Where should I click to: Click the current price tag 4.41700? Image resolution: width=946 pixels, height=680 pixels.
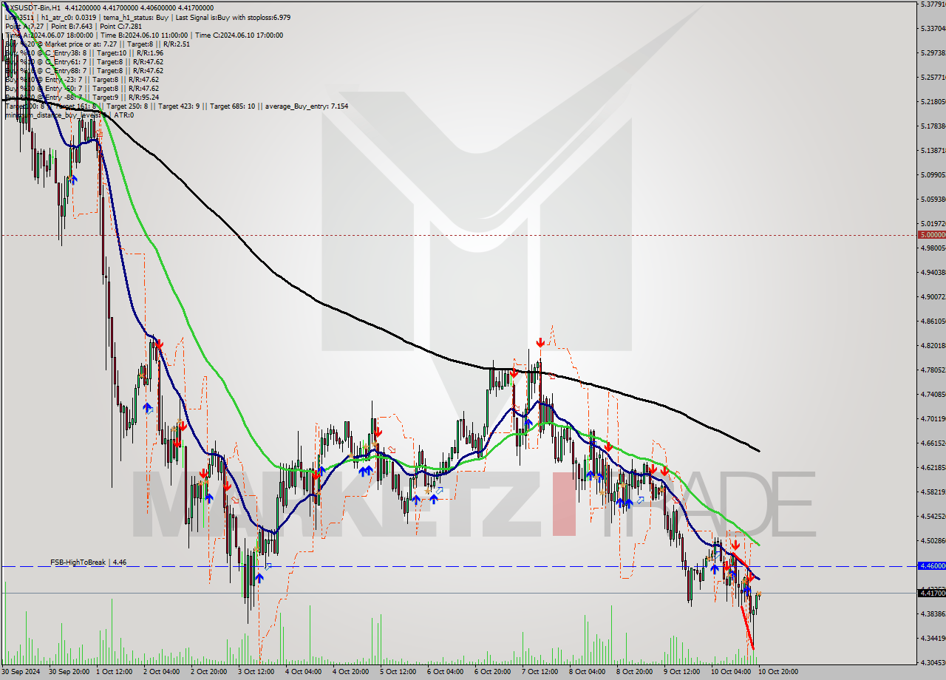pos(931,593)
